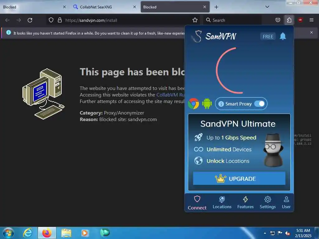Screen dimensions: 319x239
Task: Click the Firefox Search box
Action: coord(232,20)
